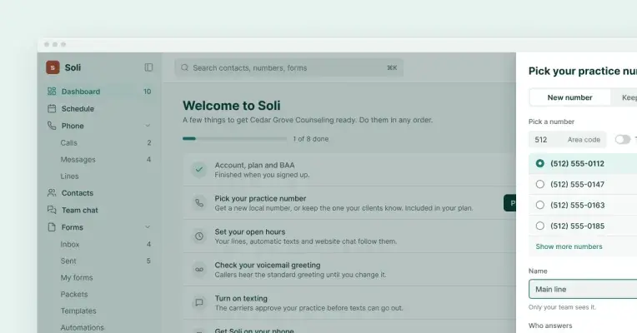637x333 pixels.
Task: Collapse the Phone section chevron
Action: coord(148,126)
